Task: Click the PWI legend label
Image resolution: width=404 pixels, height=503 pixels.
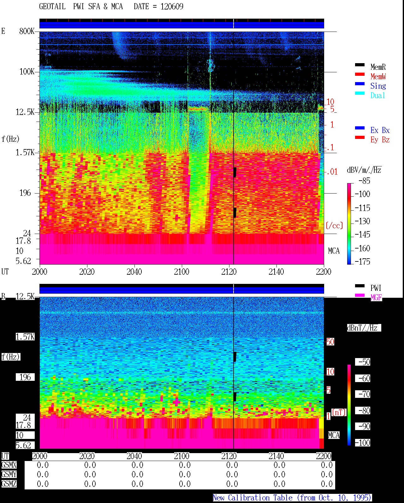Action: [x=376, y=288]
